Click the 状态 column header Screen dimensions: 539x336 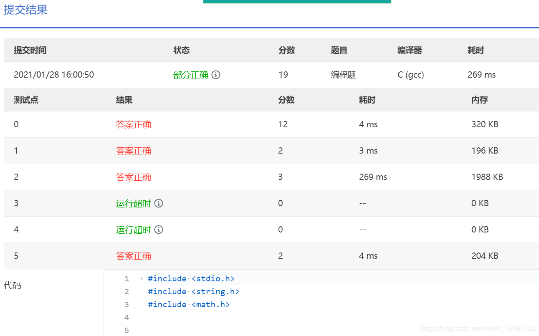coord(182,51)
